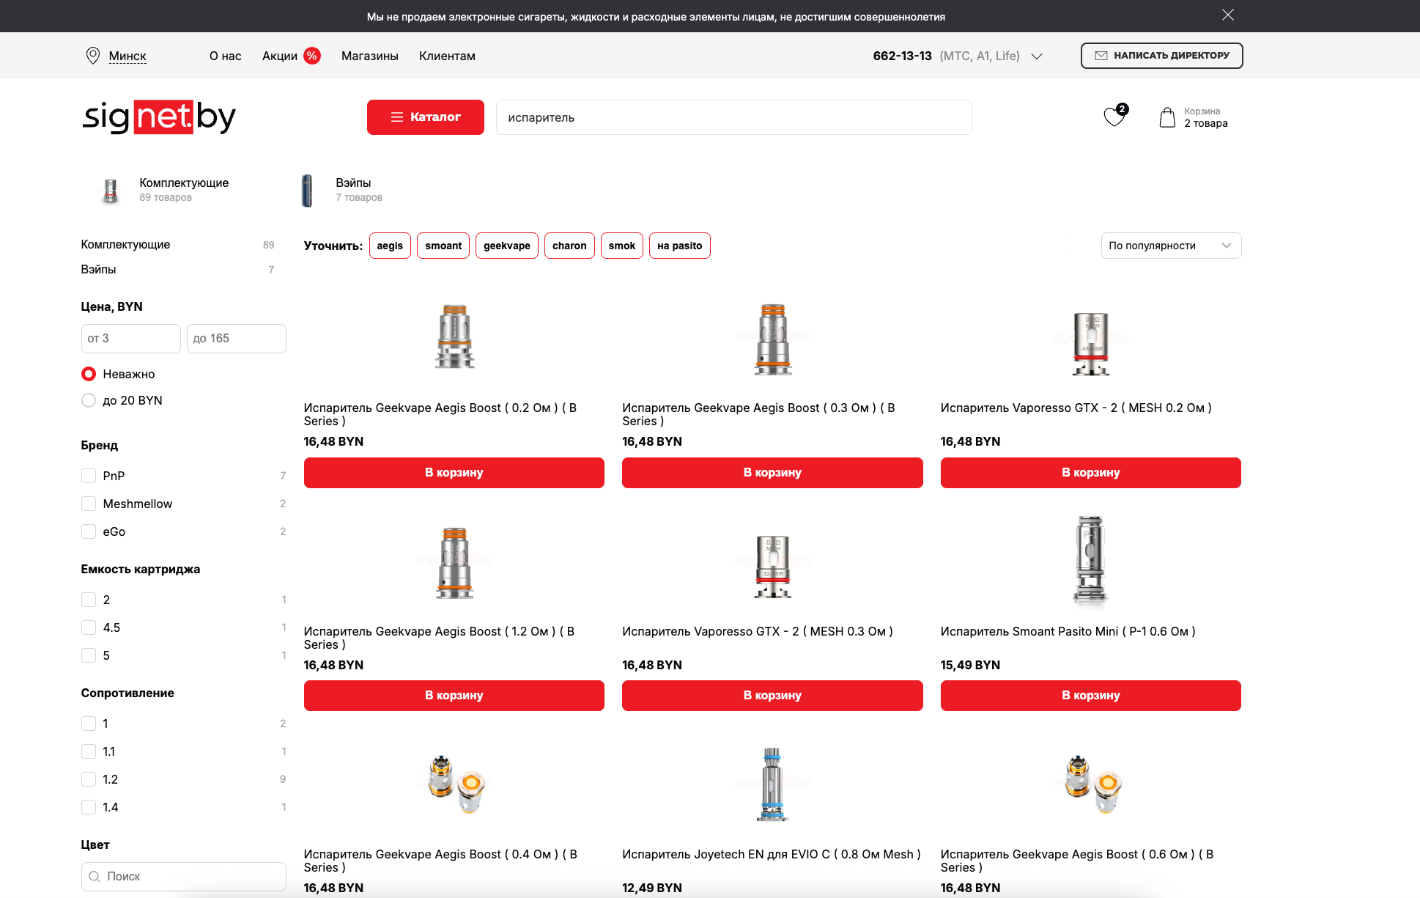Apply the aegis refine tag
The width and height of the screenshot is (1420, 898).
point(390,246)
